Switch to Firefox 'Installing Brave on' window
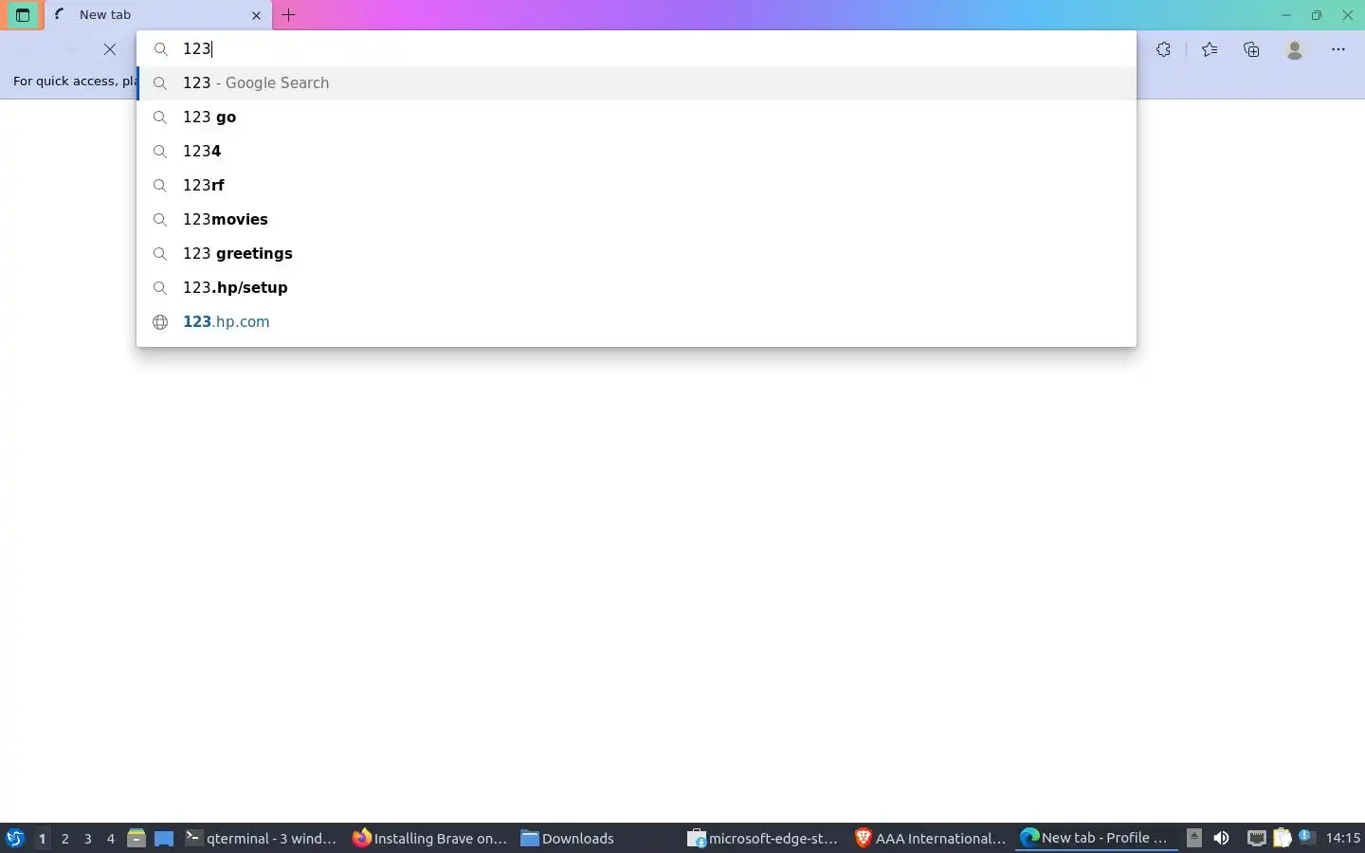 pyautogui.click(x=429, y=838)
